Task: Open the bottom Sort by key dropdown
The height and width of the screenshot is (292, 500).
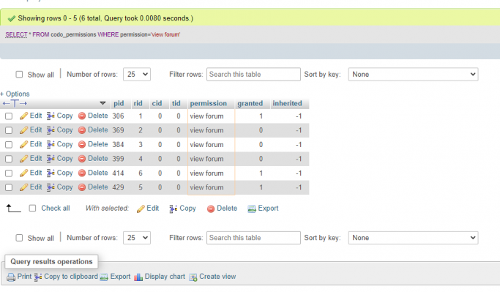Action: (x=413, y=238)
